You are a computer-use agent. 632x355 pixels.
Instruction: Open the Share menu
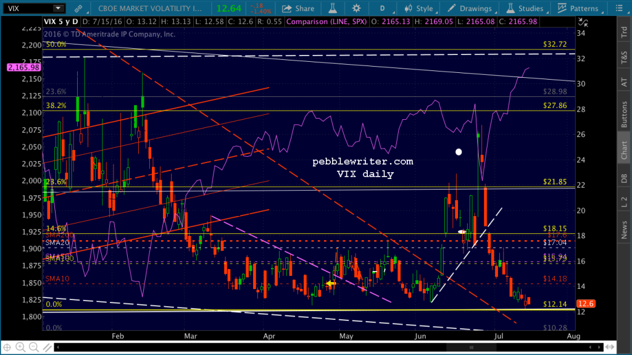click(x=298, y=8)
